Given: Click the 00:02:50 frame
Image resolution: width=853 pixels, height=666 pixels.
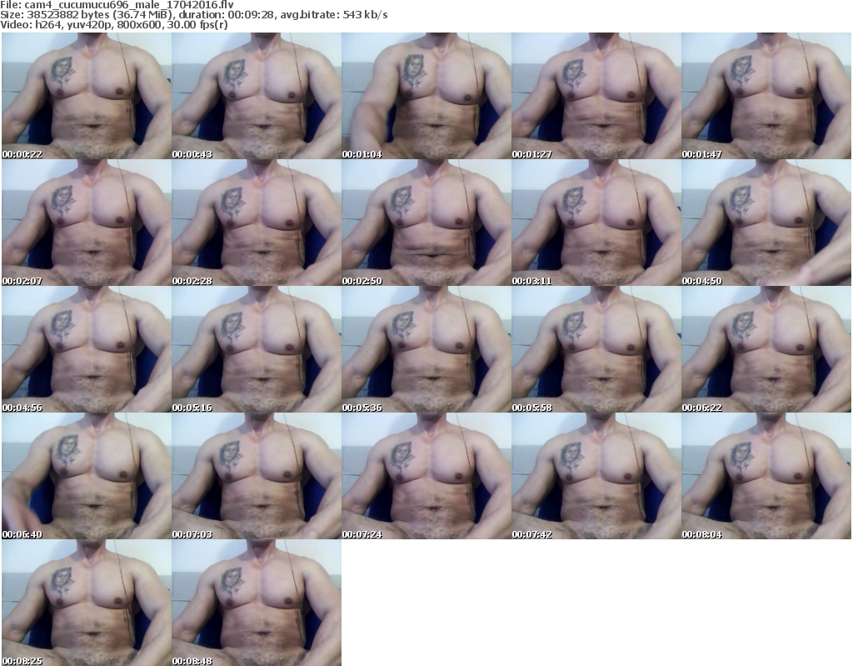Looking at the screenshot, I should pyautogui.click(x=426, y=223).
